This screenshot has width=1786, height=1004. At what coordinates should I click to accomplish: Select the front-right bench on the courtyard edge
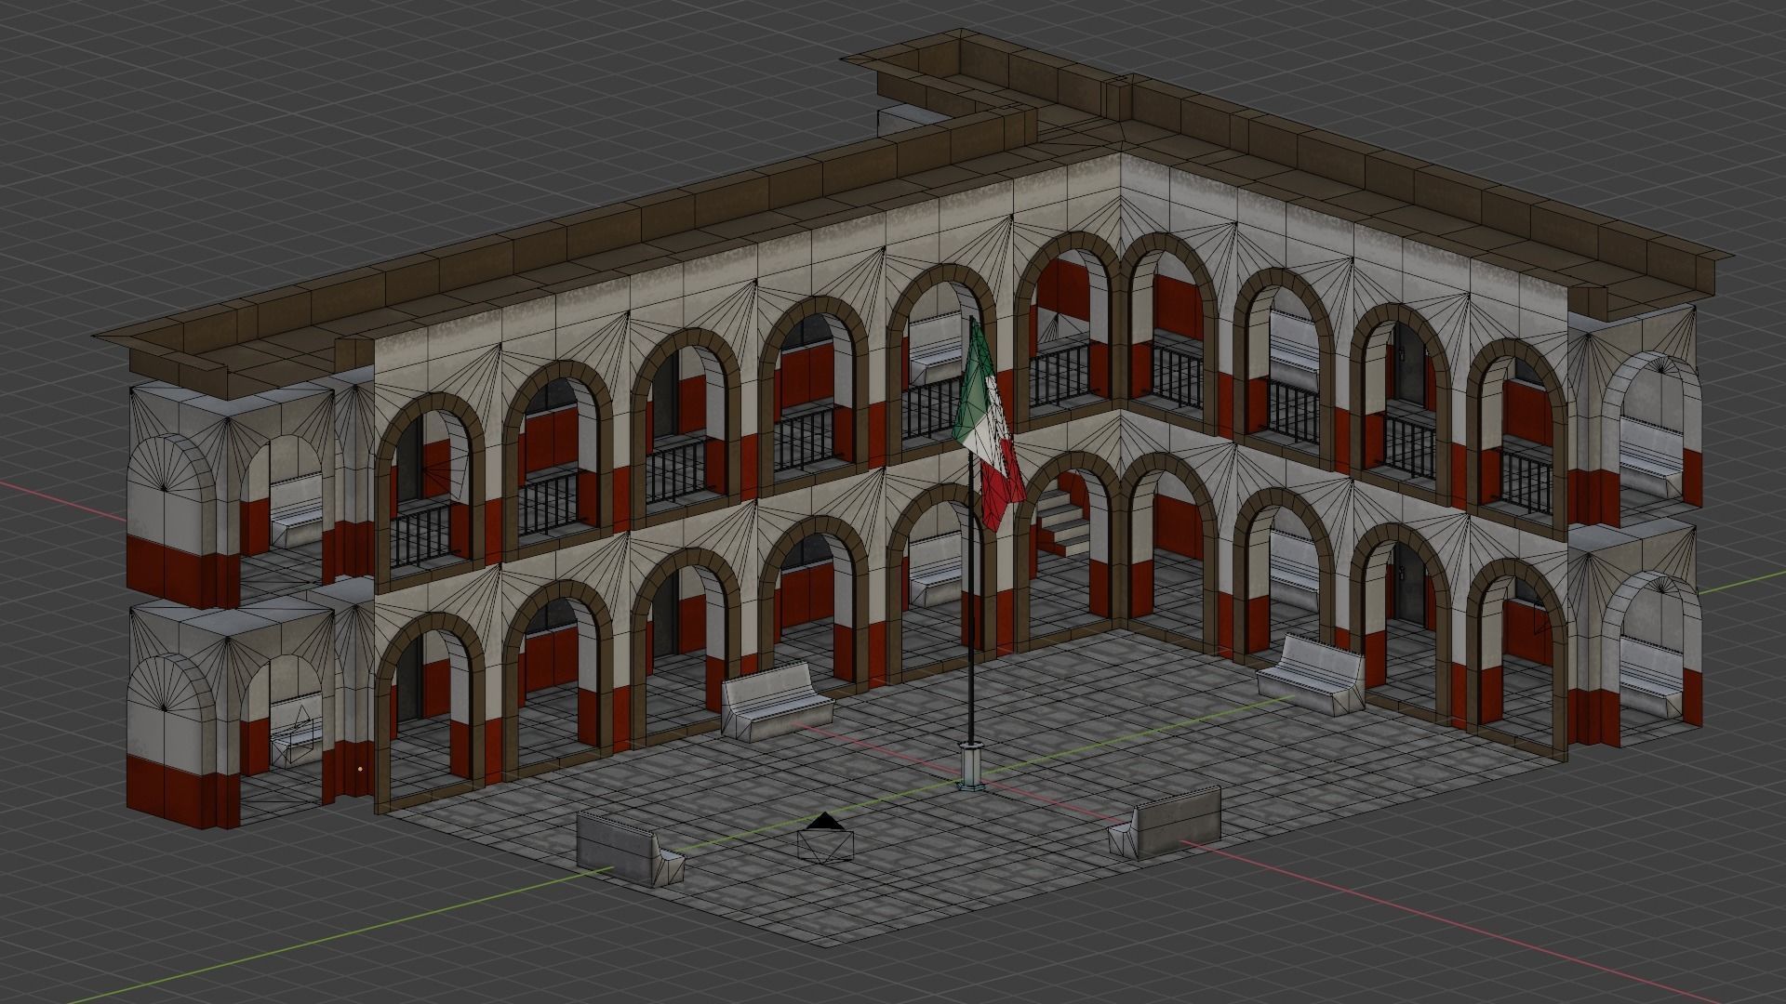coord(1165,824)
